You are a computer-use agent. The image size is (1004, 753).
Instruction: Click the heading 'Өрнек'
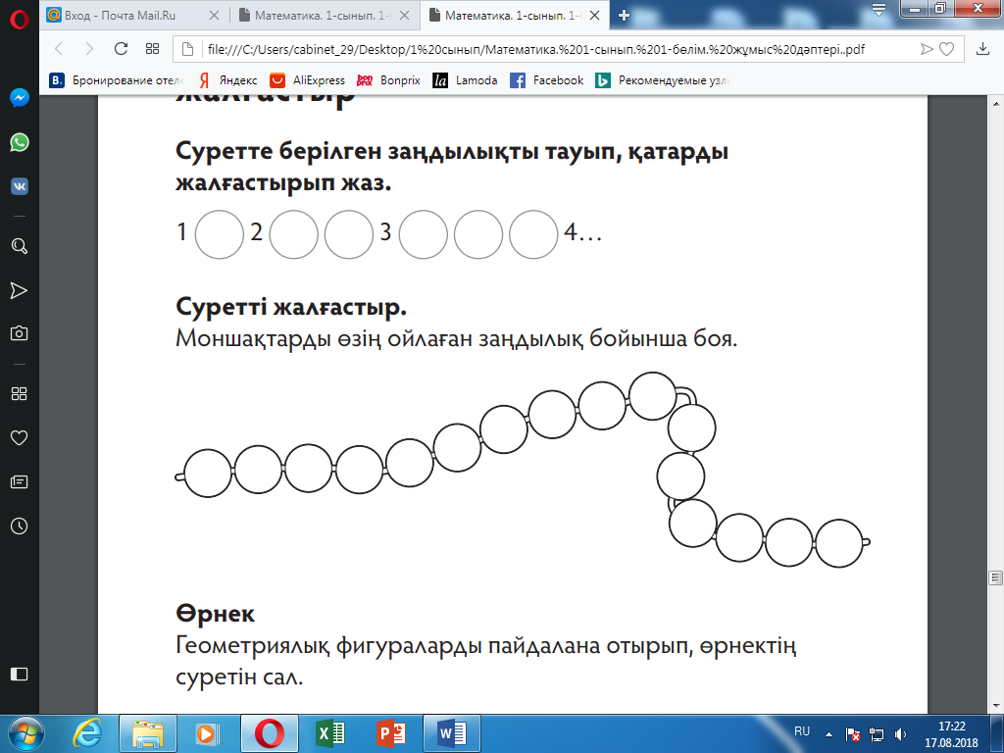click(x=215, y=614)
